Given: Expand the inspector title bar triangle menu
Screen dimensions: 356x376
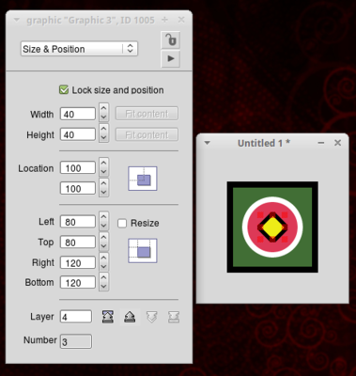Looking at the screenshot, I should coord(17,20).
